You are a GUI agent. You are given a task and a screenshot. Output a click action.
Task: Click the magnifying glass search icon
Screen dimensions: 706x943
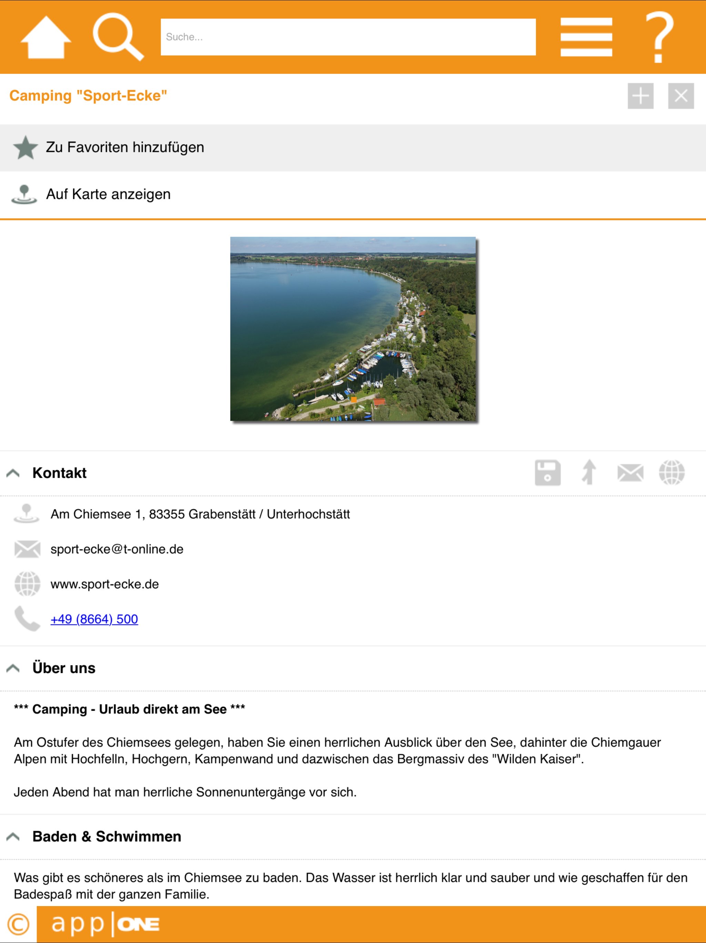click(x=118, y=38)
